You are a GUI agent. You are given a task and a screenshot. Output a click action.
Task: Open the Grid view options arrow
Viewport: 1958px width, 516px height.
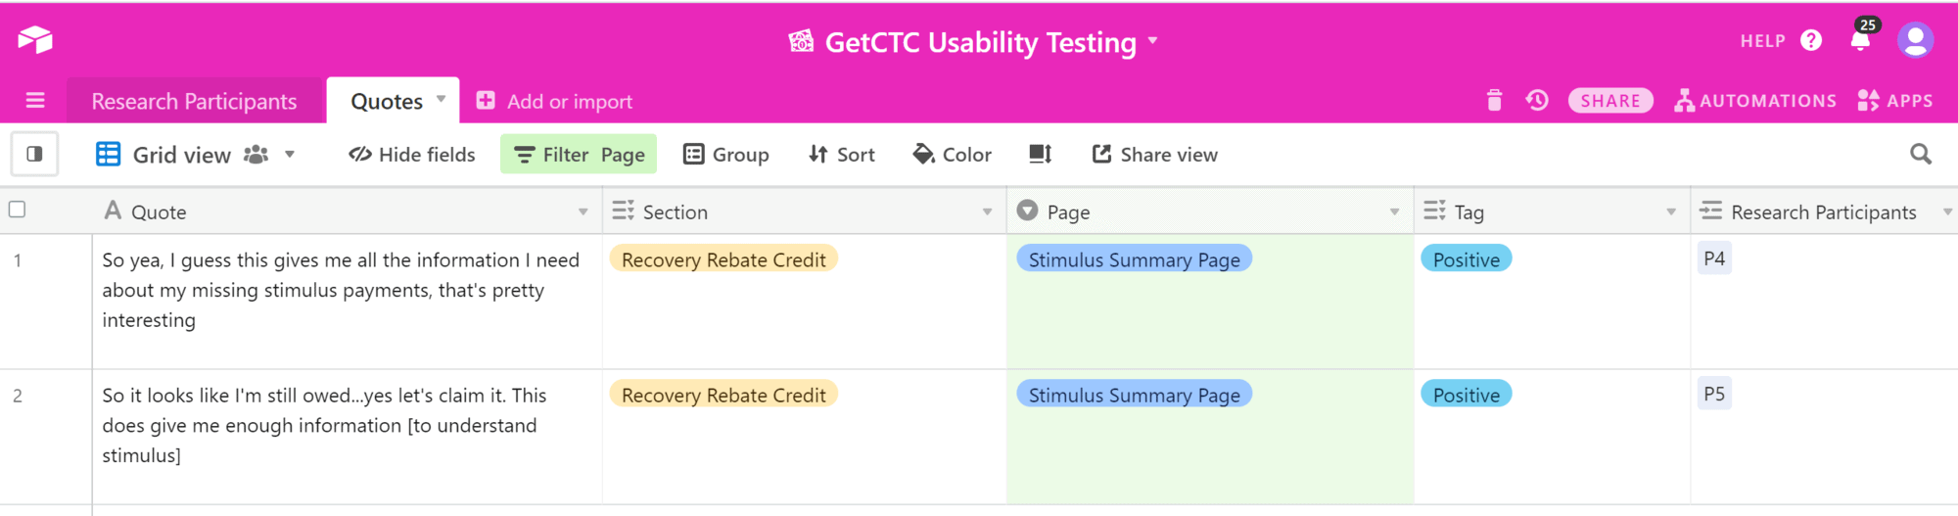click(x=290, y=154)
